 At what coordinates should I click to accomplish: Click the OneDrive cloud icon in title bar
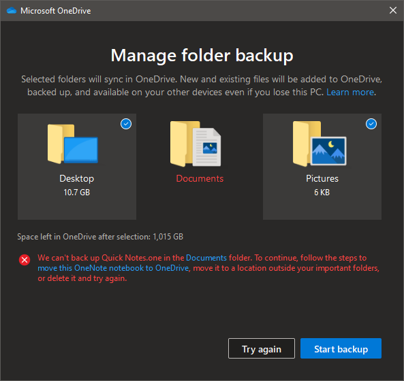coord(12,11)
